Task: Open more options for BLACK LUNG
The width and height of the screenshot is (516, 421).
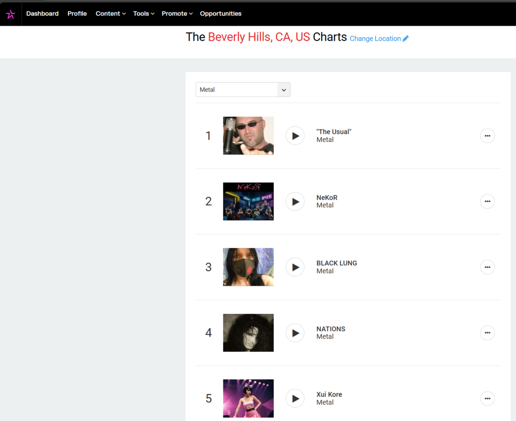Action: [487, 267]
